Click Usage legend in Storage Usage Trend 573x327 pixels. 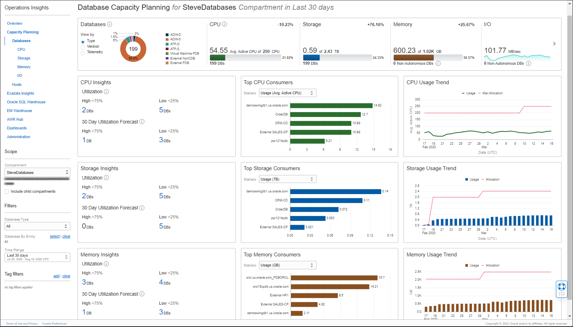click(472, 180)
